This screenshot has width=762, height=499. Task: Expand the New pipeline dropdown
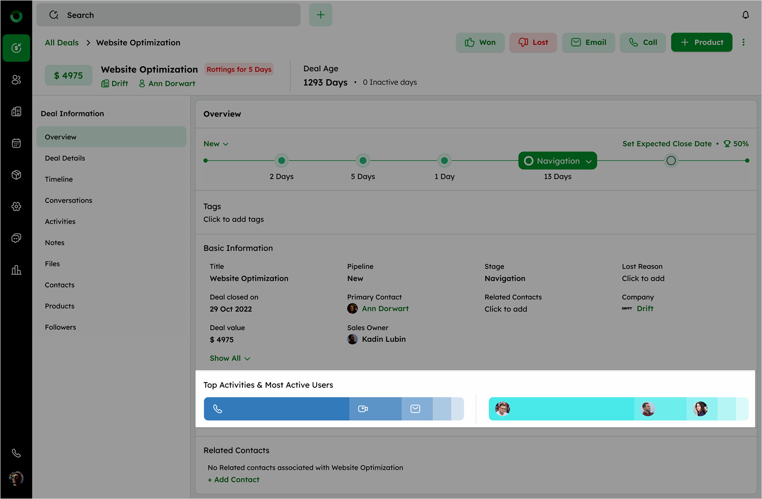[x=216, y=144]
